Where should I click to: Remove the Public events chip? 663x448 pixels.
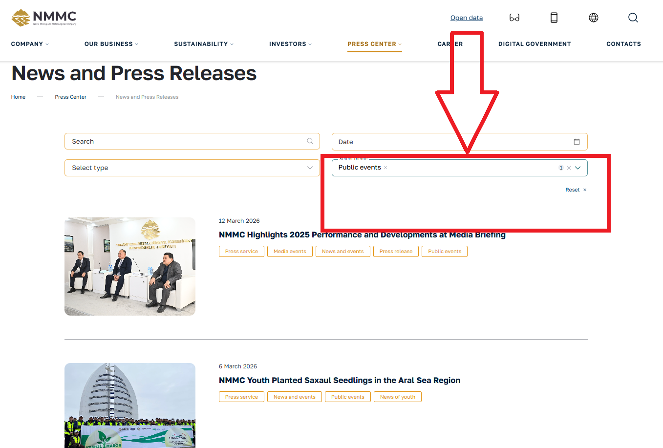[x=385, y=168]
